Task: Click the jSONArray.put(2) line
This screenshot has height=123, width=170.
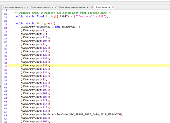Action: tap(34, 34)
